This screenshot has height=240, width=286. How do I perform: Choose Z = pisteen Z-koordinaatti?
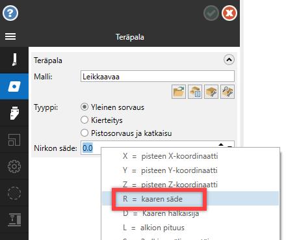[190, 185]
